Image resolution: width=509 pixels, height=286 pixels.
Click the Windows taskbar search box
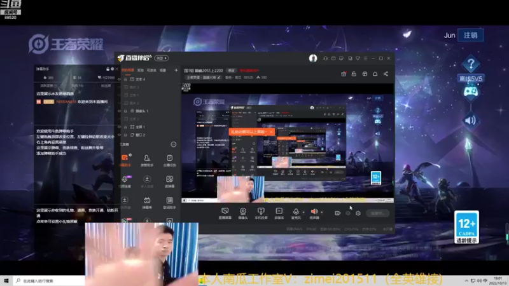click(x=50, y=281)
